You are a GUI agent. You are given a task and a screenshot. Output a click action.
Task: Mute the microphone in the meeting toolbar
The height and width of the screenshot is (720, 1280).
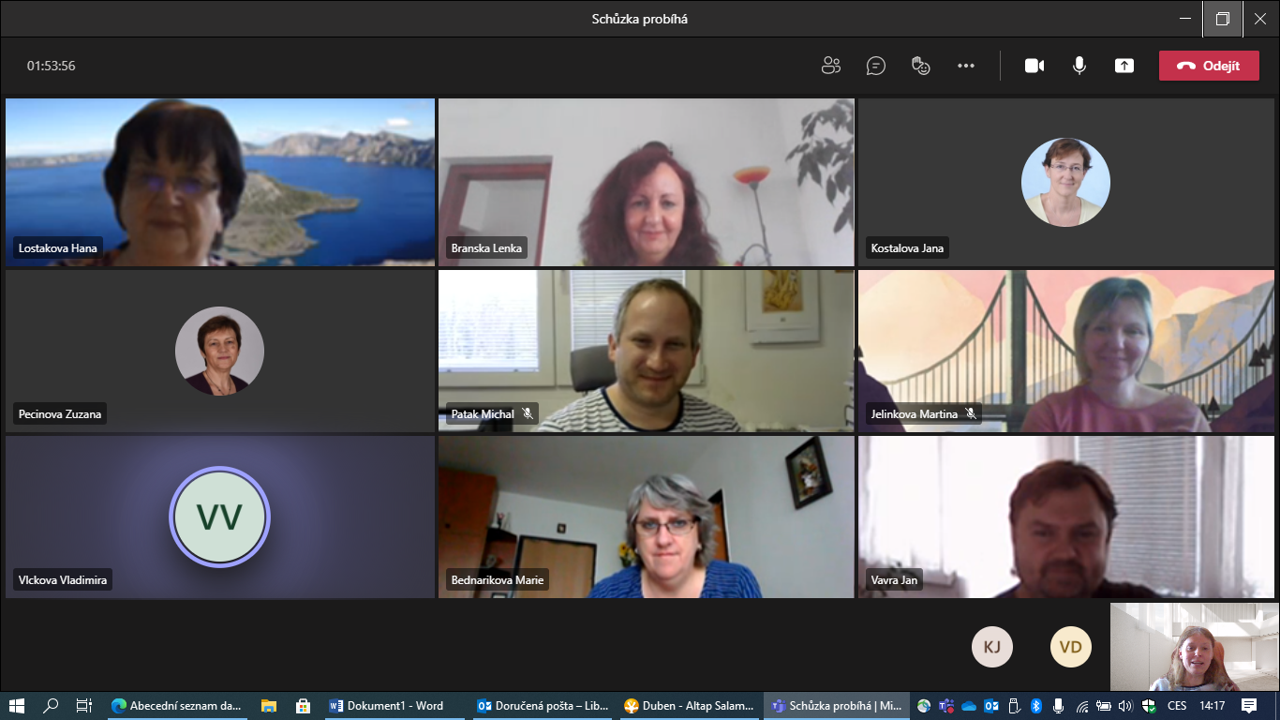click(1079, 66)
